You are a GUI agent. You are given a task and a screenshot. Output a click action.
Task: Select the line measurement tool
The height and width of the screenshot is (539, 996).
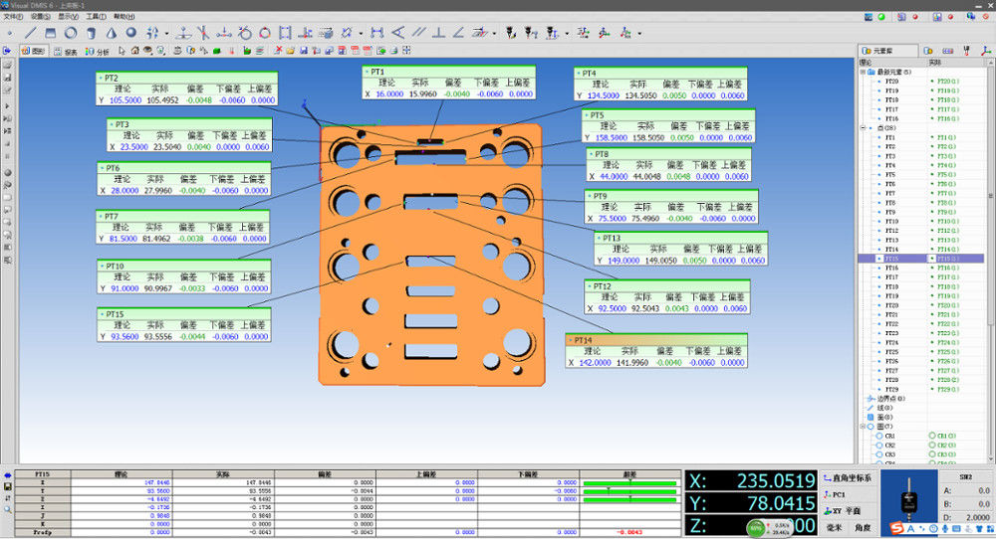[x=30, y=33]
